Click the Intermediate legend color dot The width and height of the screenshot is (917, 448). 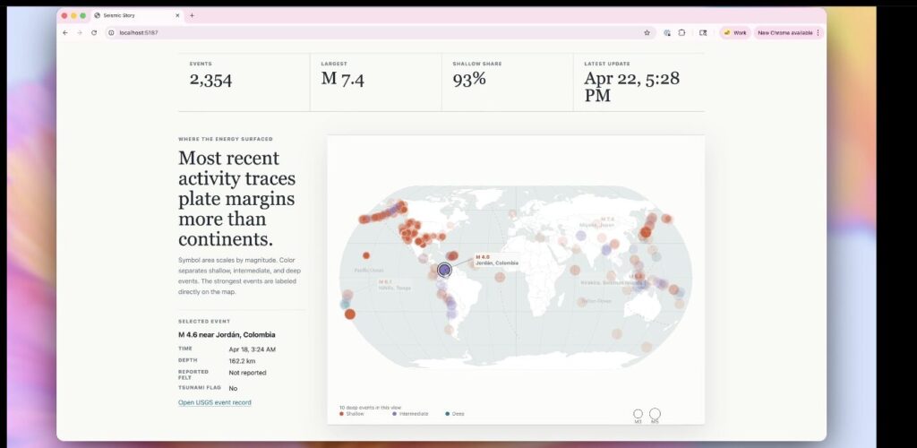(x=395, y=414)
